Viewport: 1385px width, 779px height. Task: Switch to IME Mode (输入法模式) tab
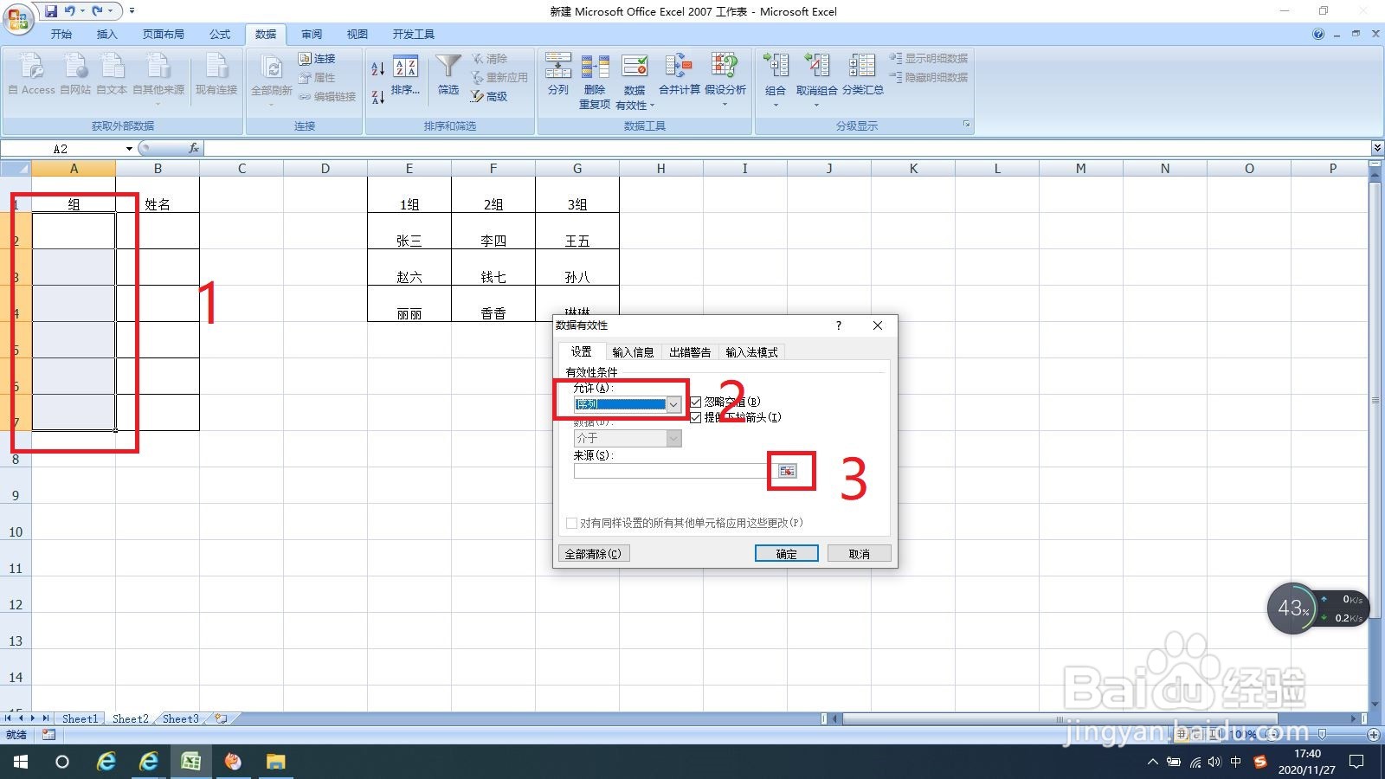click(751, 352)
